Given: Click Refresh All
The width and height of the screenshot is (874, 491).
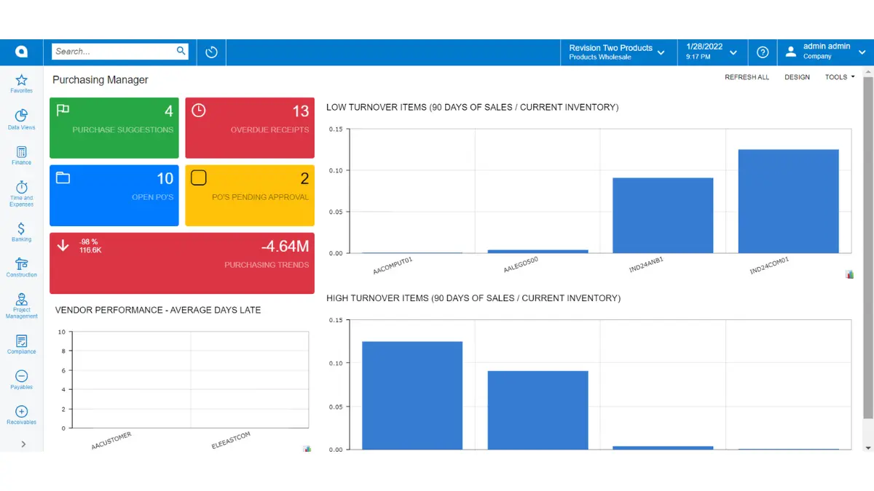Looking at the screenshot, I should tap(747, 77).
